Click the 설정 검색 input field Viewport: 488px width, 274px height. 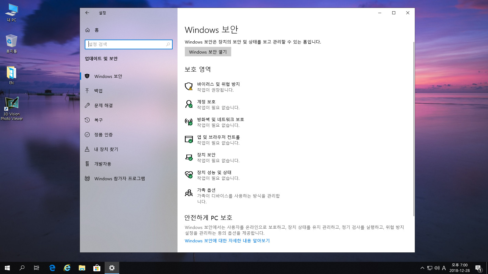point(129,44)
